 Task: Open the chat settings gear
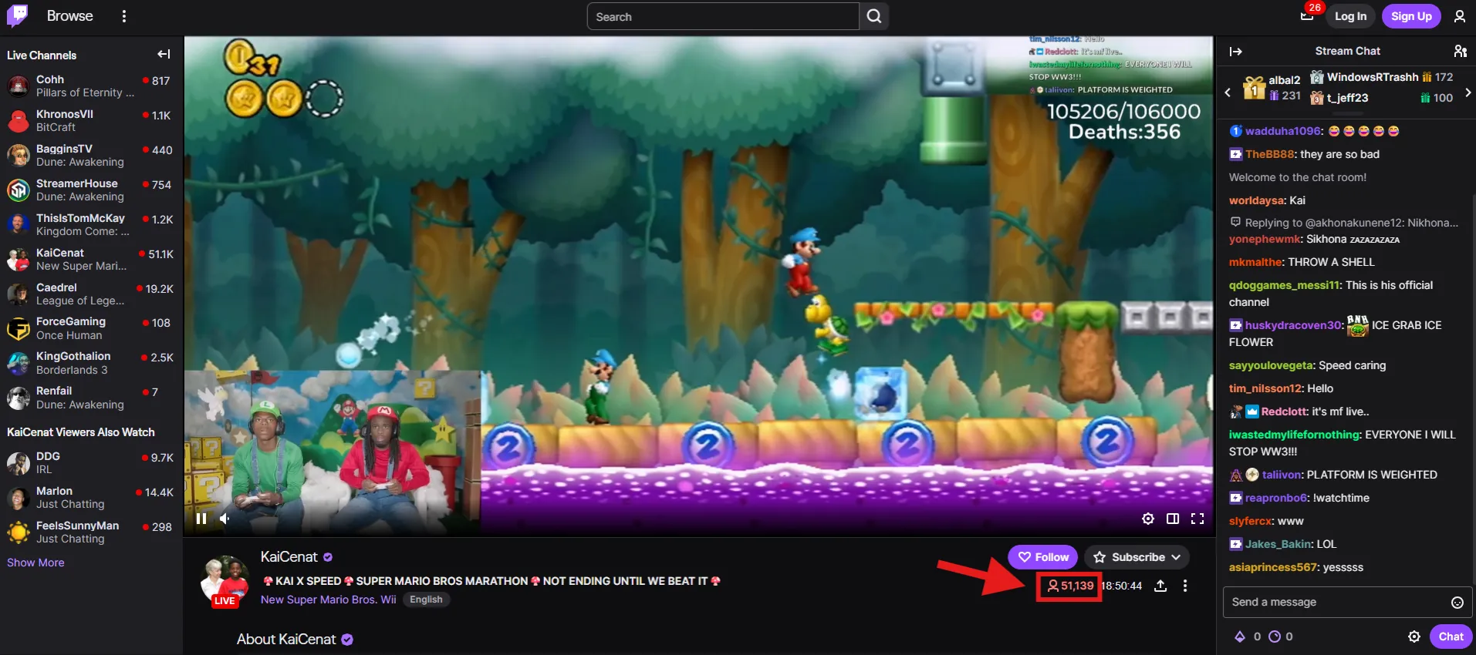click(1414, 637)
